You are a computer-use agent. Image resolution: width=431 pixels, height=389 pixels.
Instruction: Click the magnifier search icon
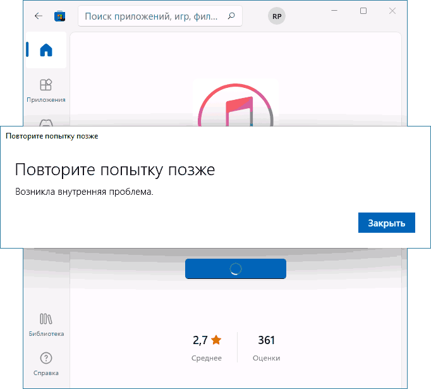click(231, 16)
